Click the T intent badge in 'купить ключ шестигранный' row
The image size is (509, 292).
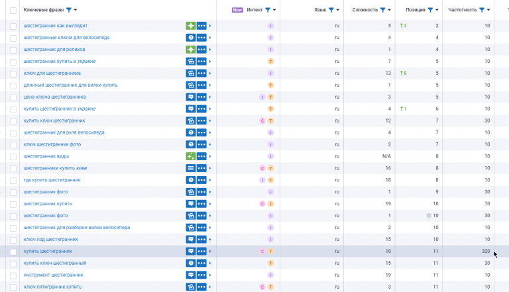click(270, 263)
